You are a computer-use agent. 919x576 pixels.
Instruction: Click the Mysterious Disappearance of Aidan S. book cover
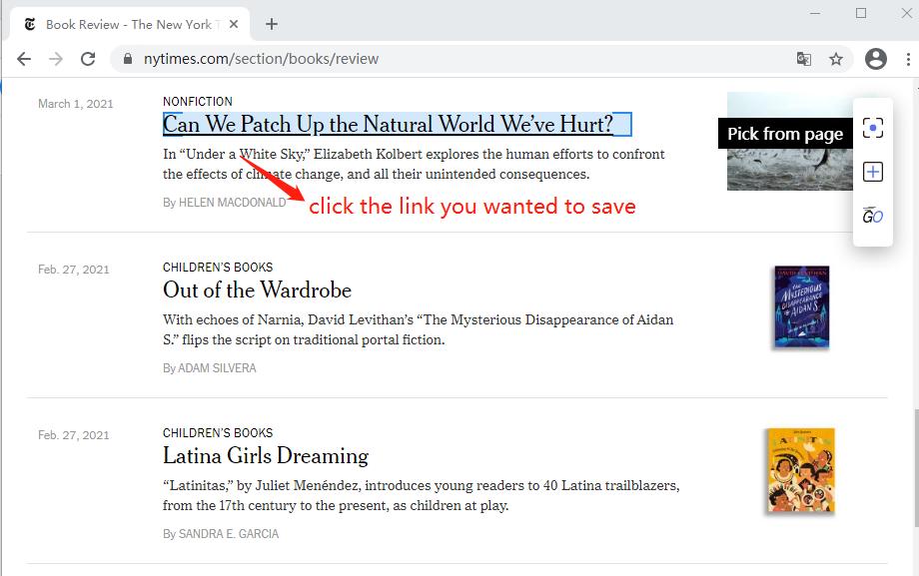(x=802, y=307)
